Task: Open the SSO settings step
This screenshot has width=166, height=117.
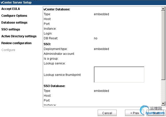Action: point(11,29)
